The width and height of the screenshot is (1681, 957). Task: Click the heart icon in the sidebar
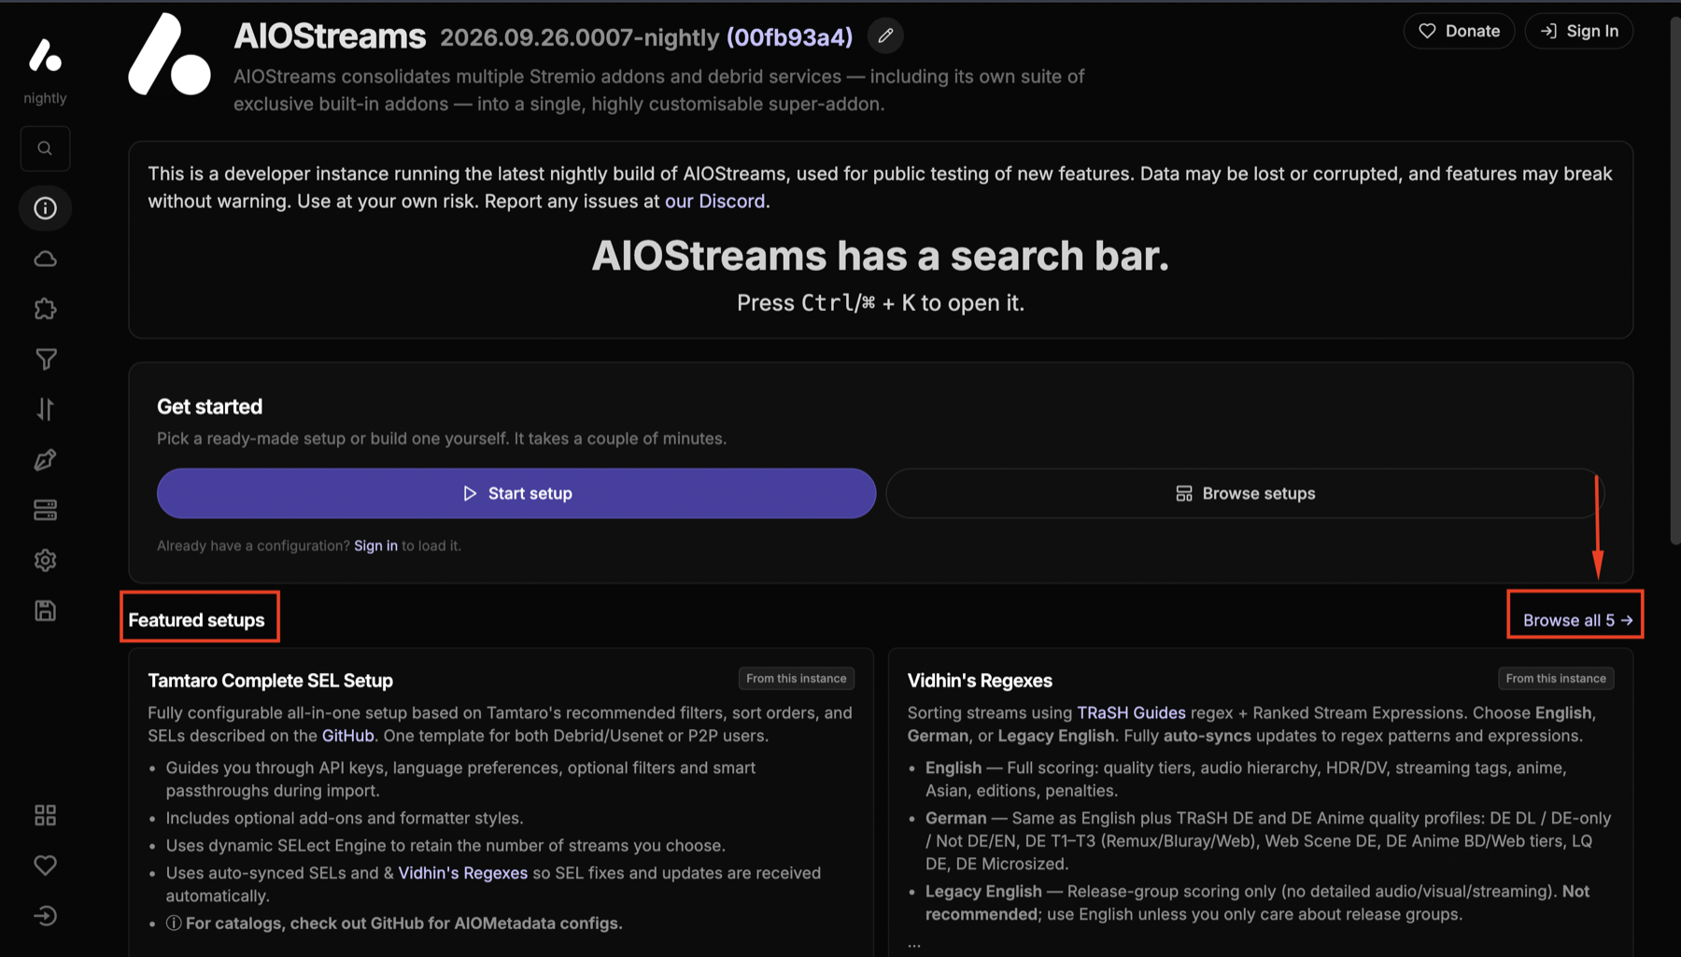pos(45,866)
